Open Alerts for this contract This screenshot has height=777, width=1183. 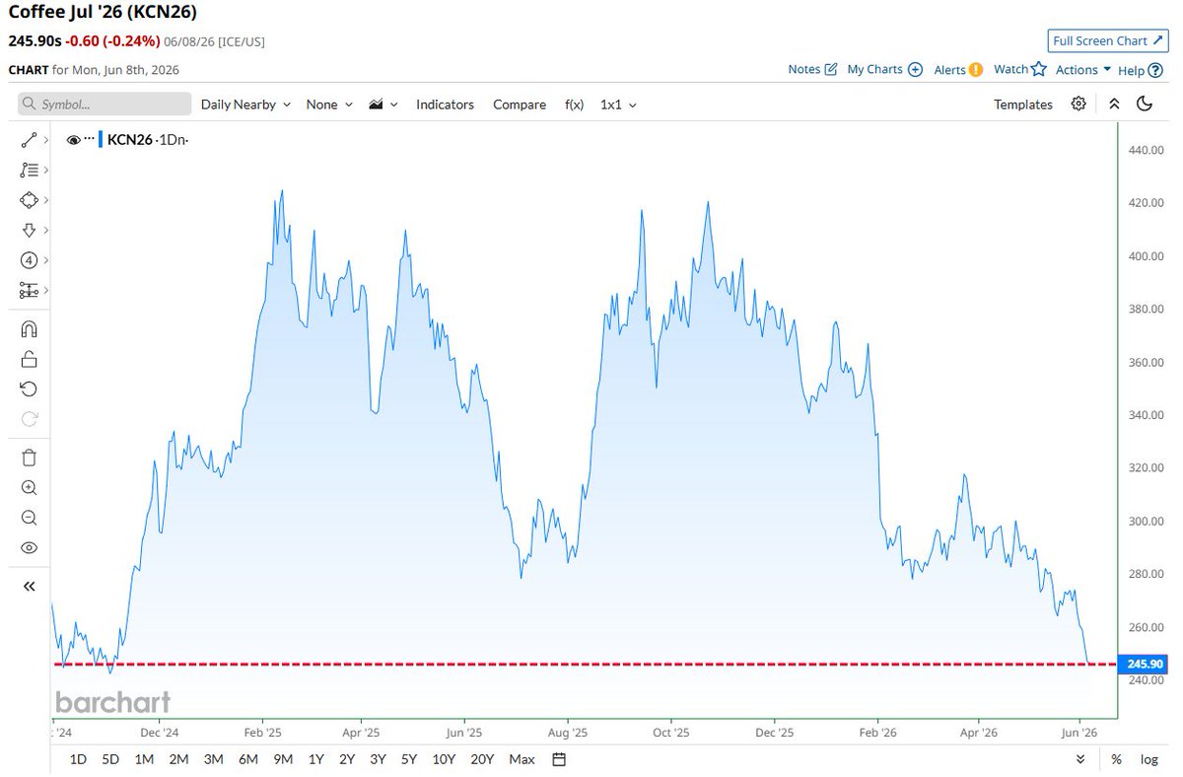[958, 69]
